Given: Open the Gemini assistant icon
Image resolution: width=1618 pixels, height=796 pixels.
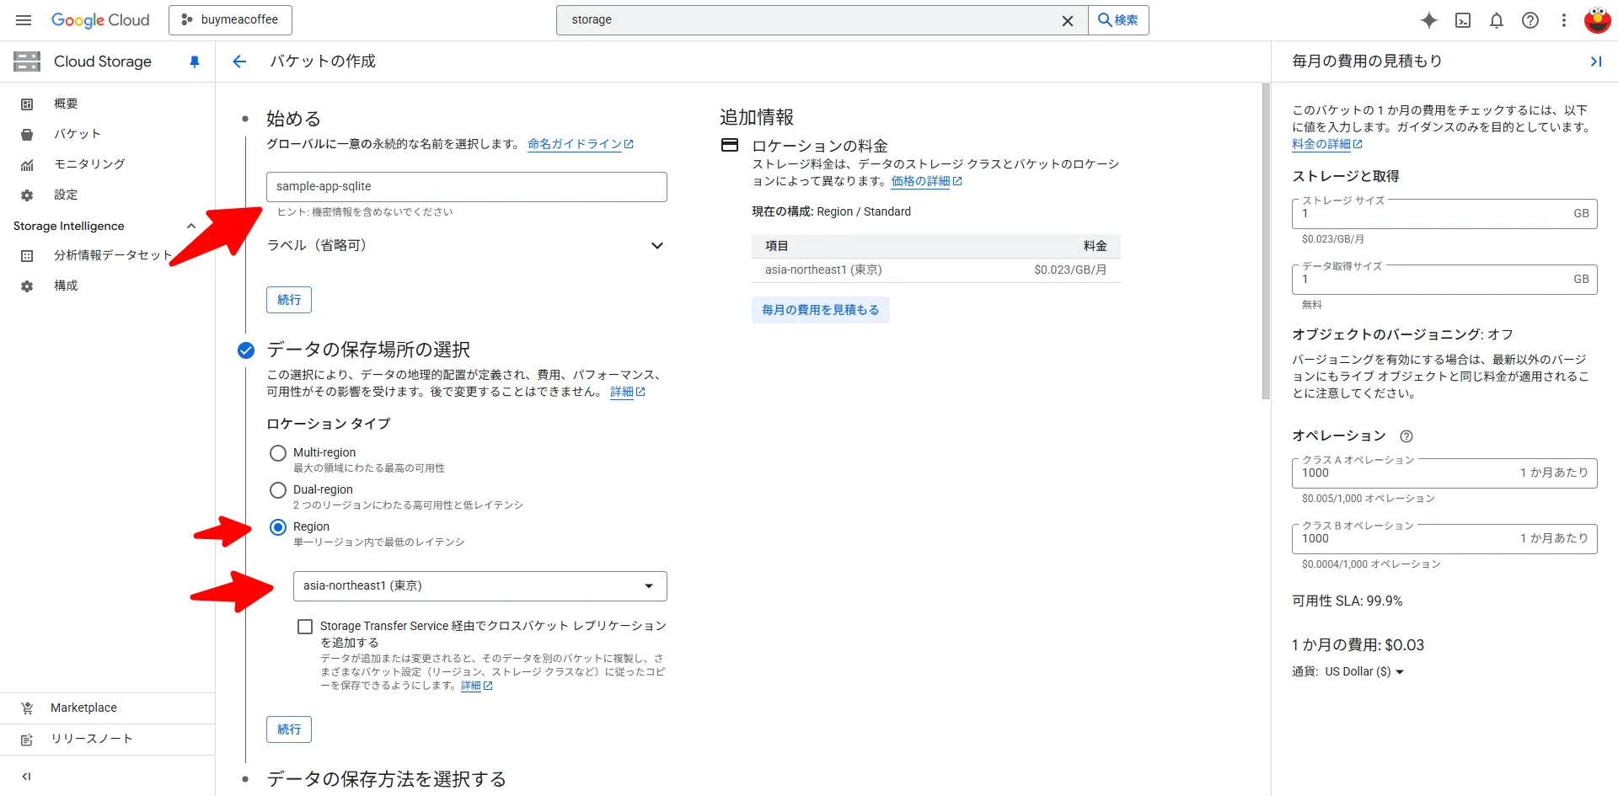Looking at the screenshot, I should (1429, 20).
